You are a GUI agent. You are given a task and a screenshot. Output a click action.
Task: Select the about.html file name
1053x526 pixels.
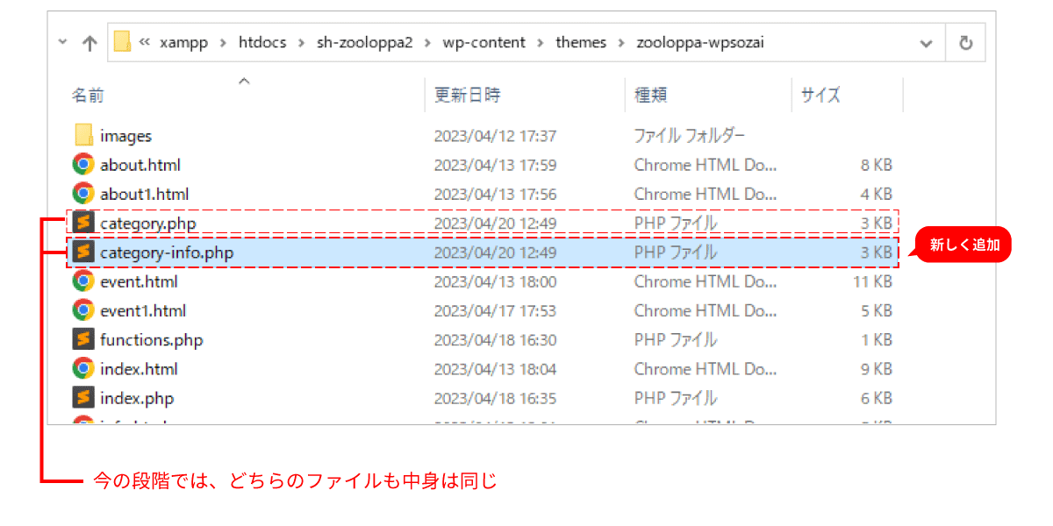pyautogui.click(x=140, y=165)
